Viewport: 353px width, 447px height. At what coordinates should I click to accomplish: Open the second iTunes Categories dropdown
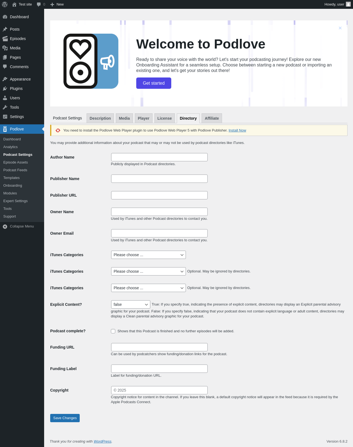[x=148, y=271]
